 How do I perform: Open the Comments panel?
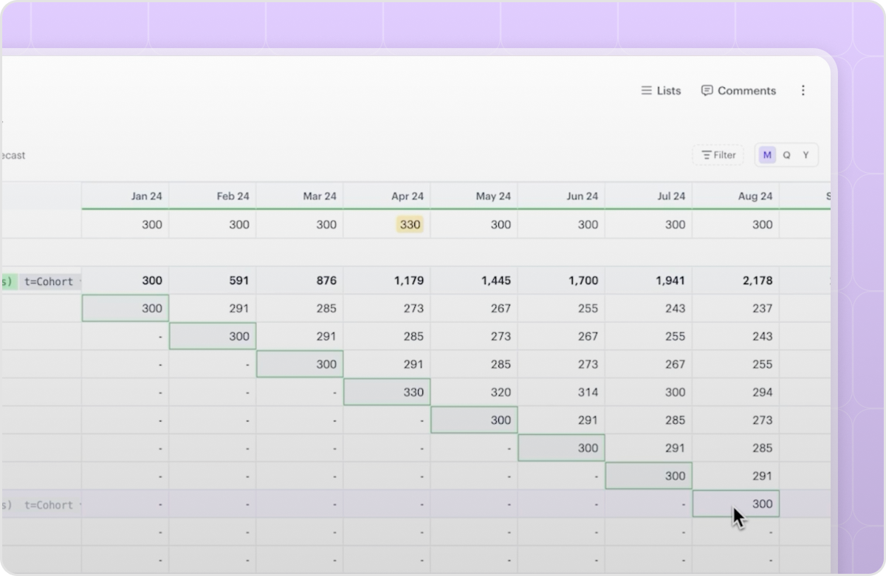(x=738, y=91)
